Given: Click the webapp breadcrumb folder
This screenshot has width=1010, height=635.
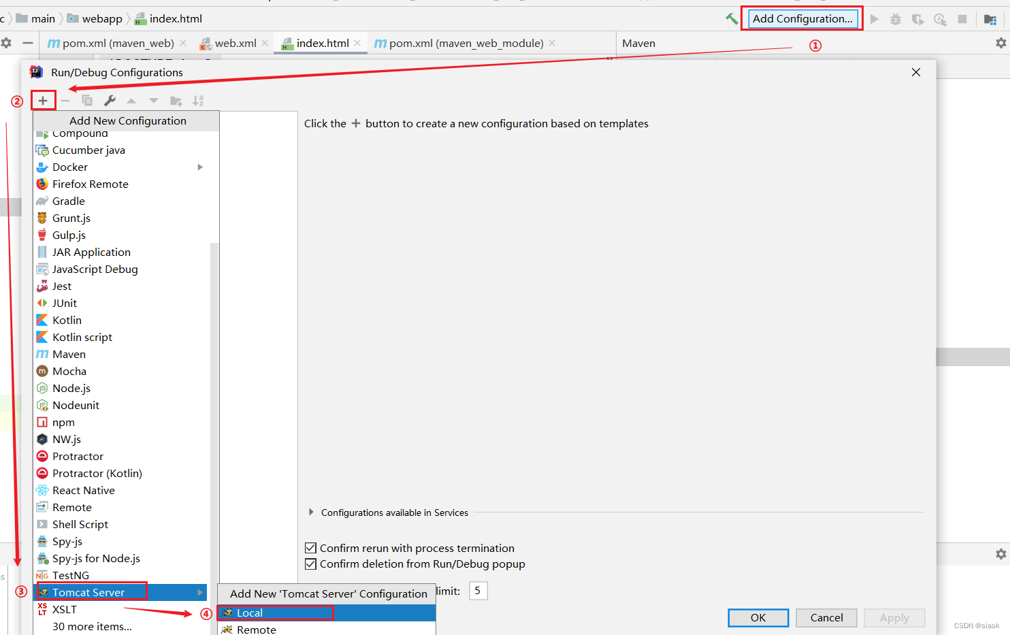Looking at the screenshot, I should click(x=95, y=18).
